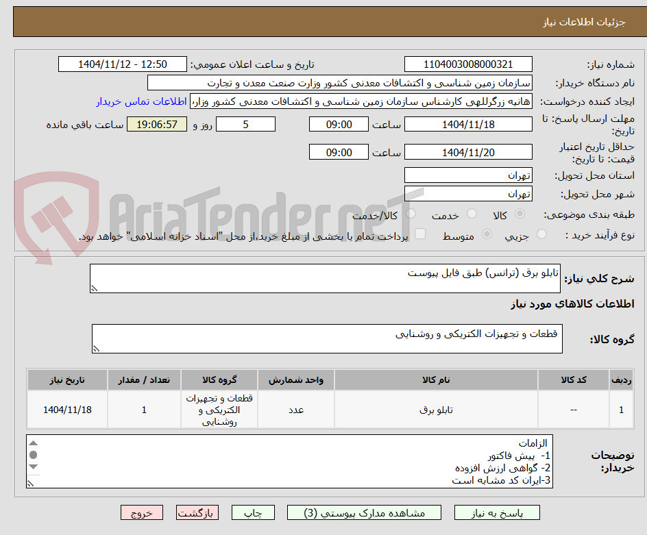Click the resize handle of شرح کلی نیاز box
Image resolution: width=647 pixels, height=535 pixels.
[x=94, y=289]
